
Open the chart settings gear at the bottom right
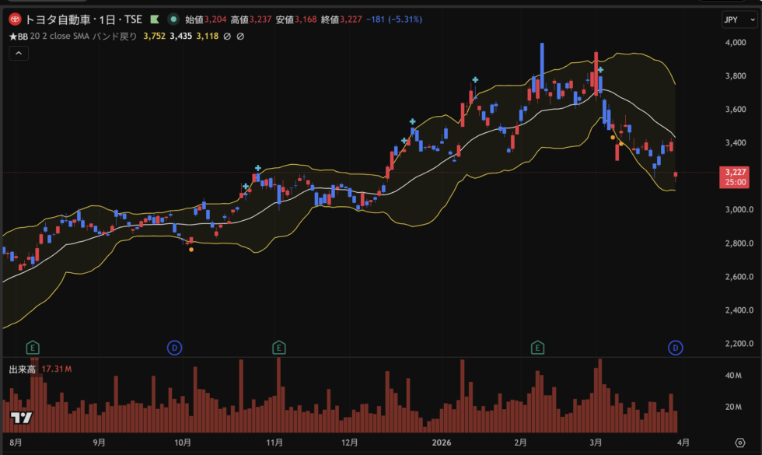point(739,442)
